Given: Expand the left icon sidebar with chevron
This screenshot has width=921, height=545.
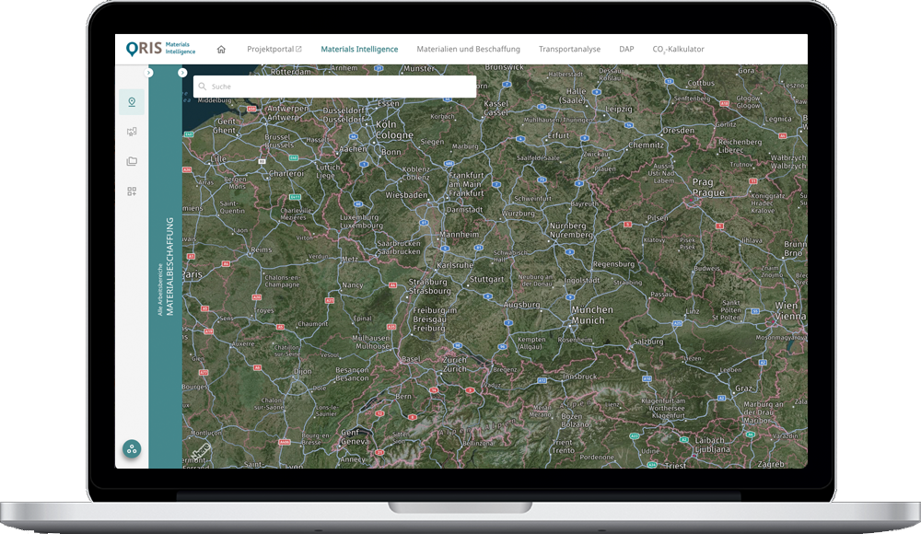Looking at the screenshot, I should coord(149,72).
